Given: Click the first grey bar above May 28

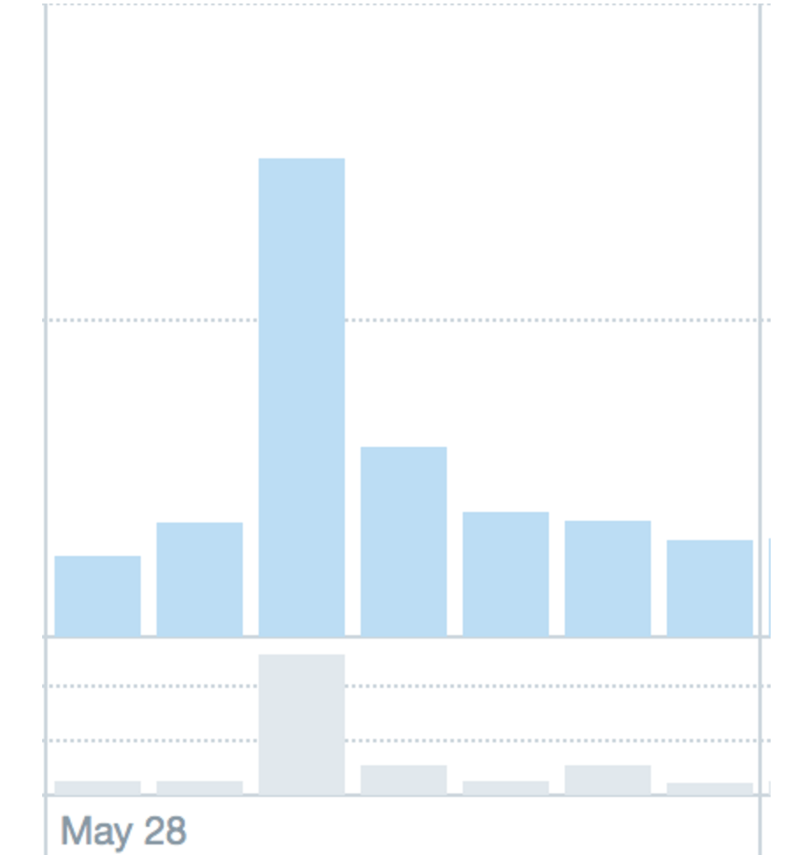Looking at the screenshot, I should click(98, 788).
